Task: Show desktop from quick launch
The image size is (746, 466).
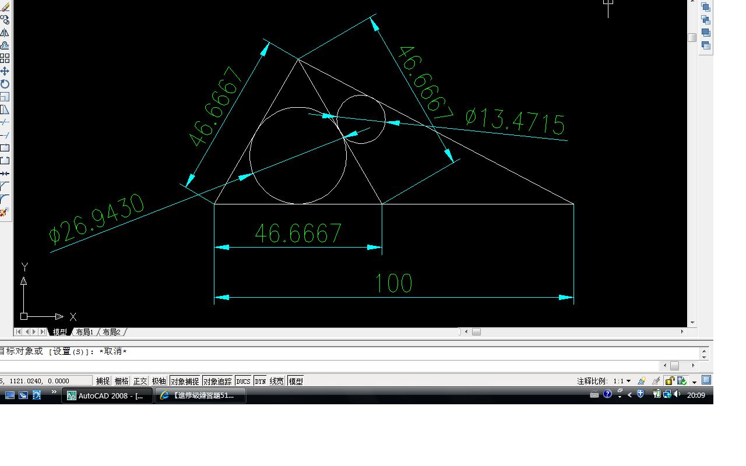Action: (x=10, y=395)
